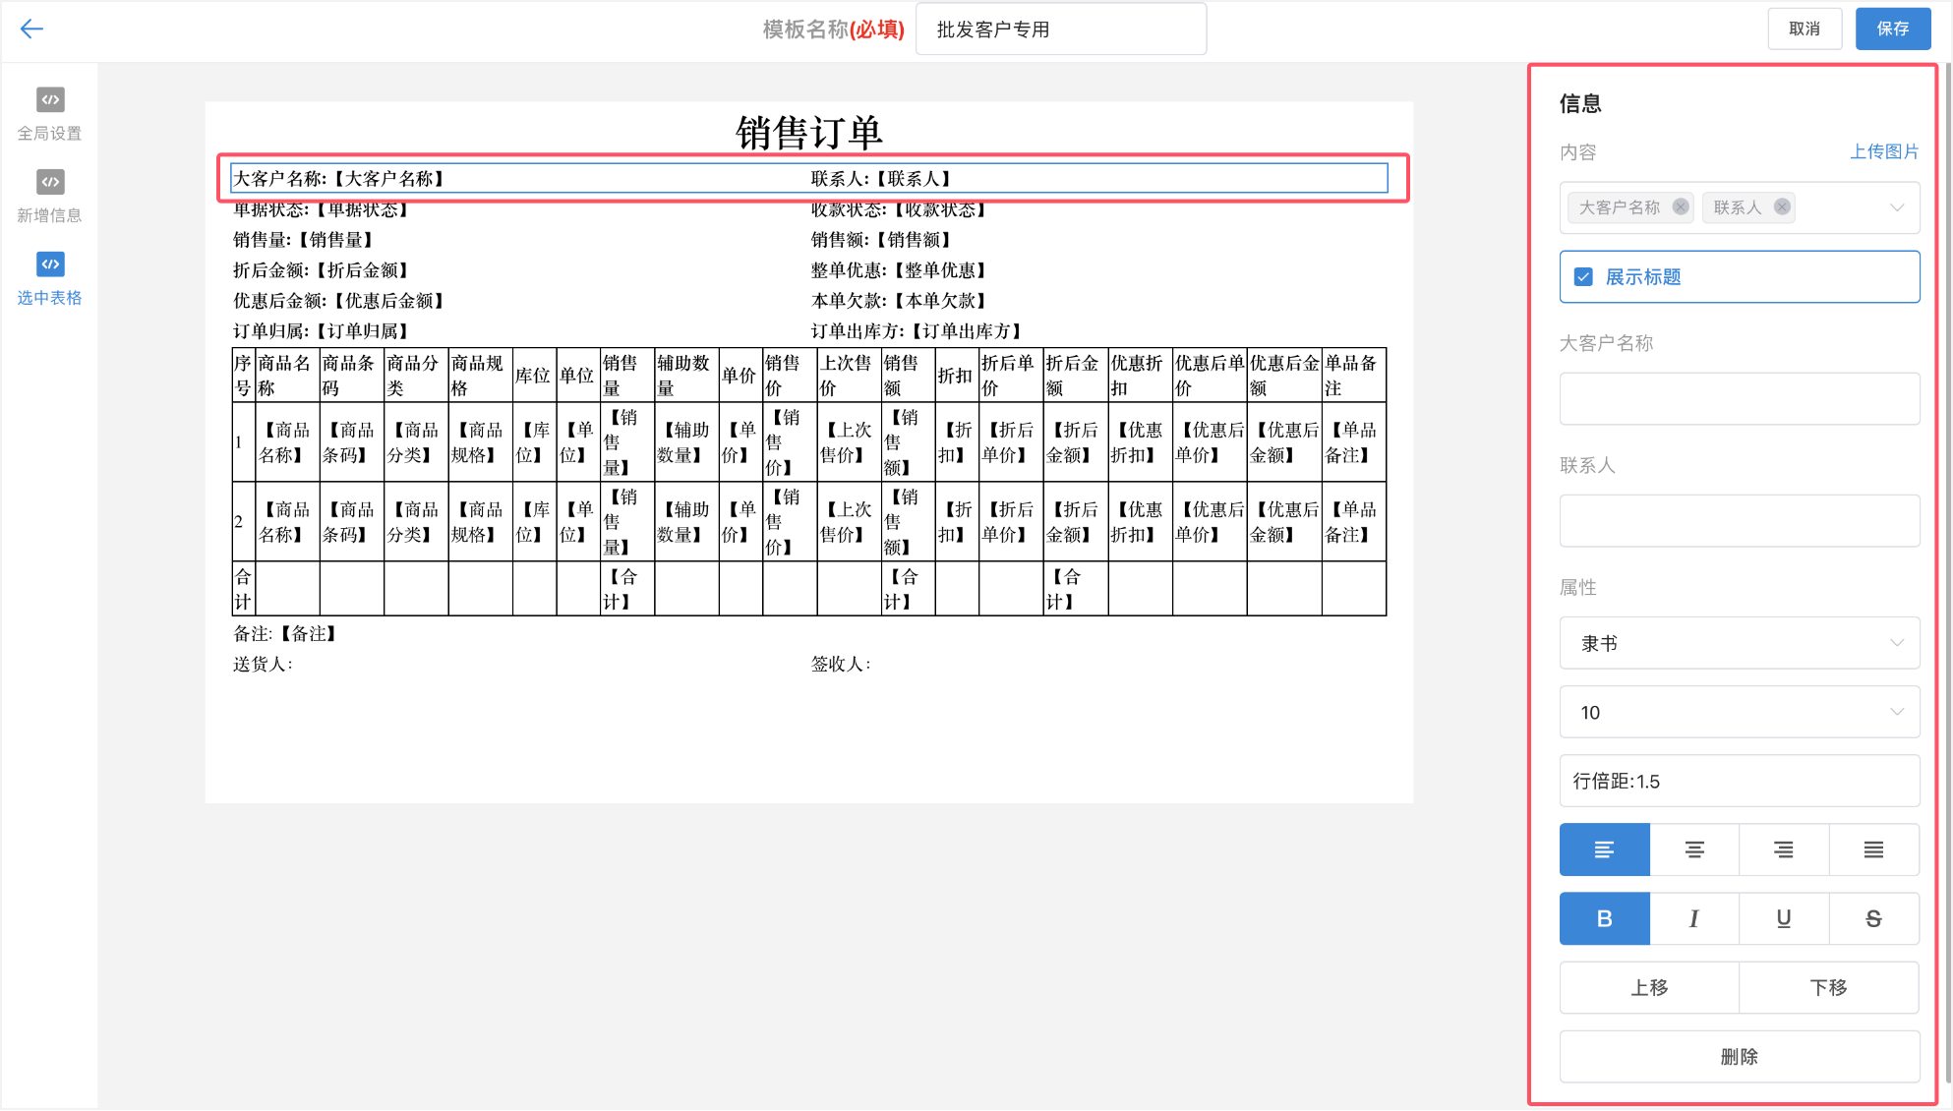Click the 模板名称 input field

pyautogui.click(x=1060, y=29)
